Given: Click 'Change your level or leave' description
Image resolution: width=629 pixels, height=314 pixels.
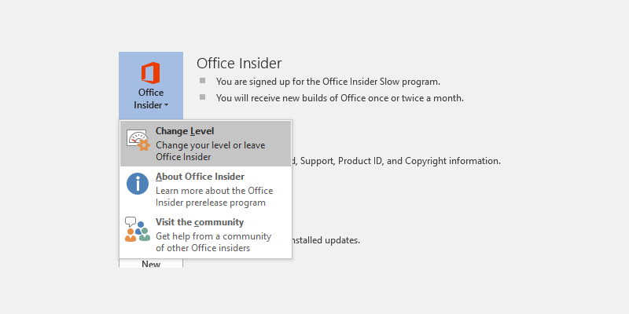Looking at the screenshot, I should coord(210,144).
